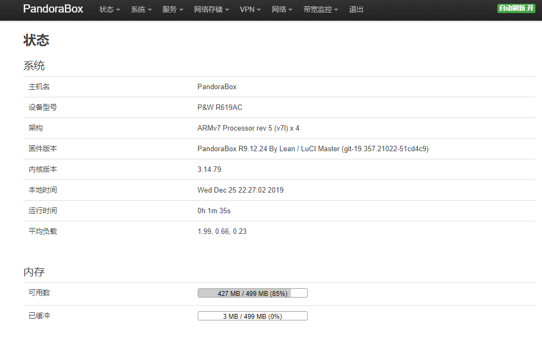Screen dimensions: 542x340
Task: Select kernel version 3.14.79
Action: click(x=209, y=170)
